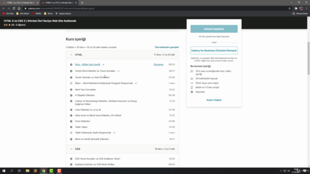The height and width of the screenshot is (174, 310).
Task: Go to the browser home page icon
Action: [x=19, y=9]
